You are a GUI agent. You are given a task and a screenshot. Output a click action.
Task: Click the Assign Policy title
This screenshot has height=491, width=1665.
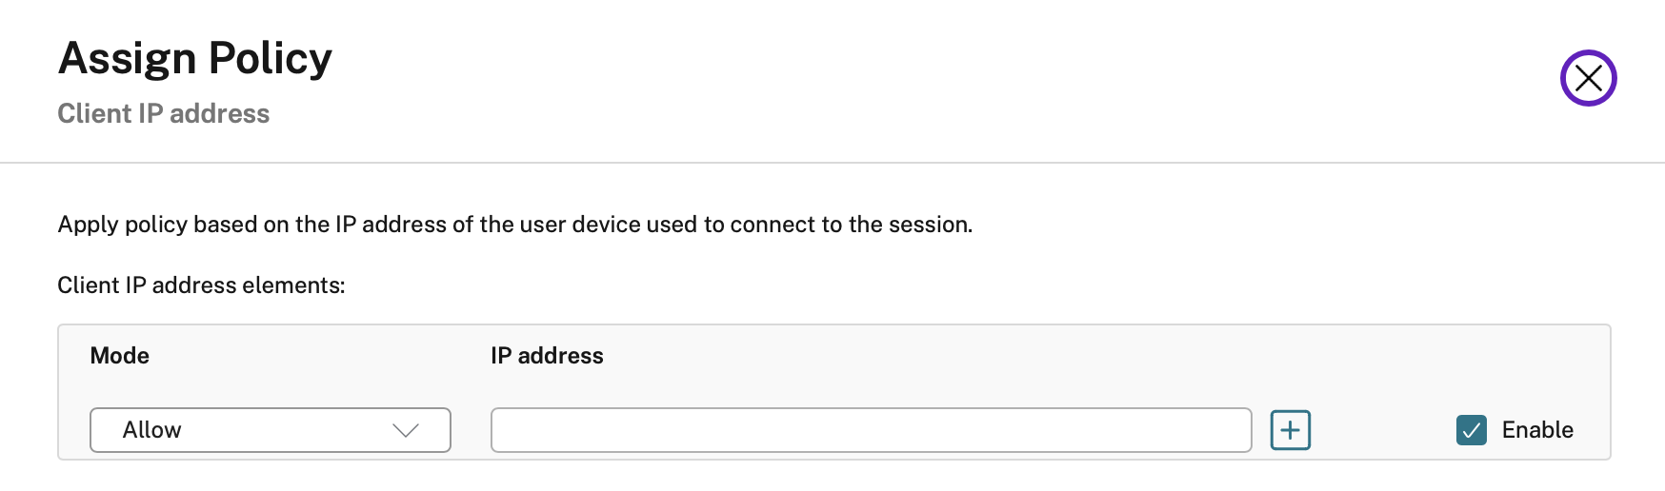tap(195, 58)
